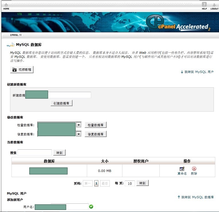Open the 视频教程 video tutorial button
The height and width of the screenshot is (212, 219).
click(x=22, y=70)
